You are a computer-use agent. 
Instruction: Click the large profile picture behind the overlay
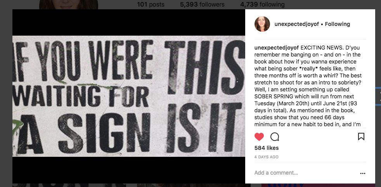[x=68, y=4]
